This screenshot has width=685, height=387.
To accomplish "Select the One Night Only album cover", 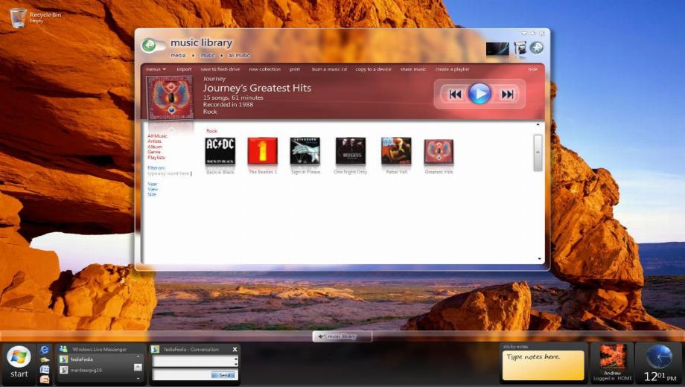I will pos(351,150).
